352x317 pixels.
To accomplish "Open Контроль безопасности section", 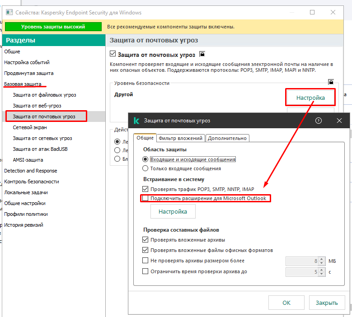I will coord(32,181).
